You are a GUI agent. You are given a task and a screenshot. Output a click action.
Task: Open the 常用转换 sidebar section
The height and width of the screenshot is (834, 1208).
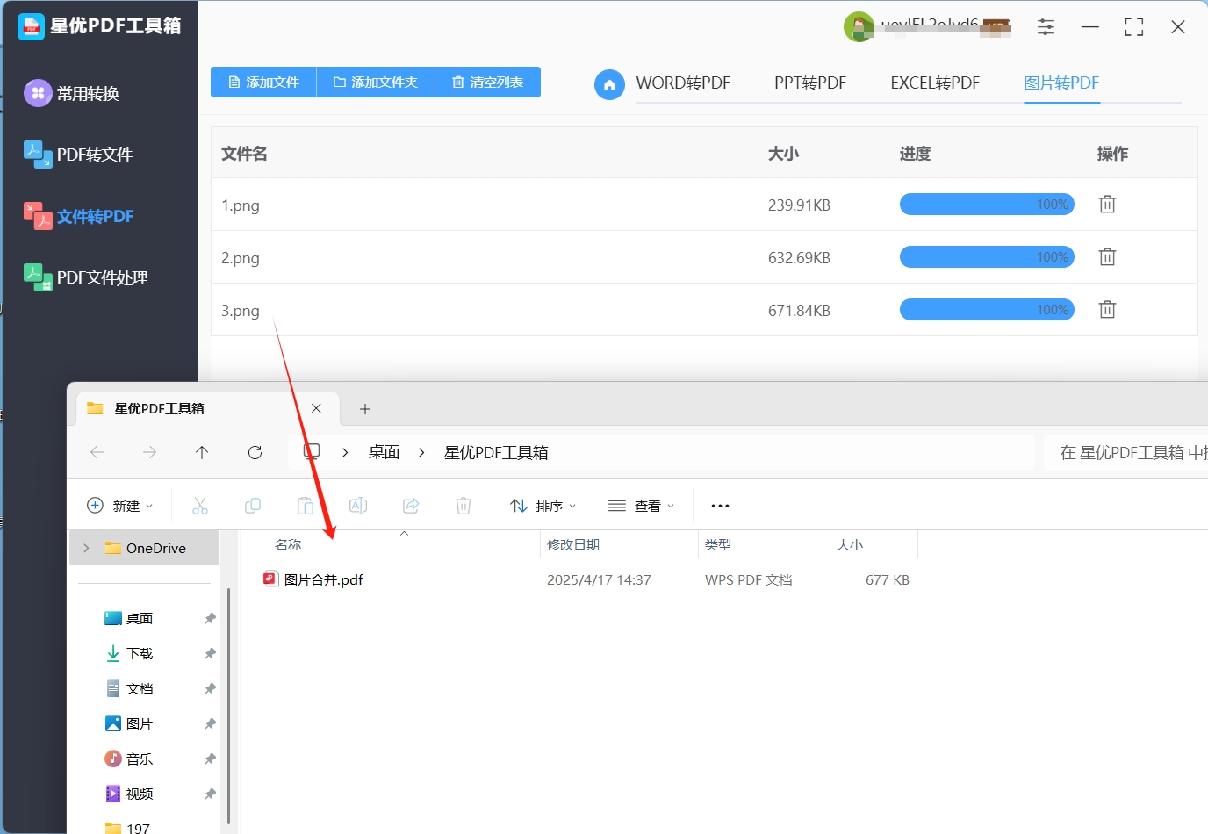click(72, 93)
